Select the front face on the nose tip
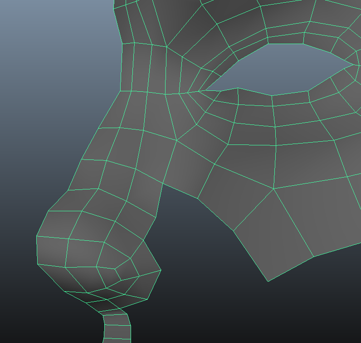Image resolution: width=361 pixels, height=343 pixels. pos(52,251)
